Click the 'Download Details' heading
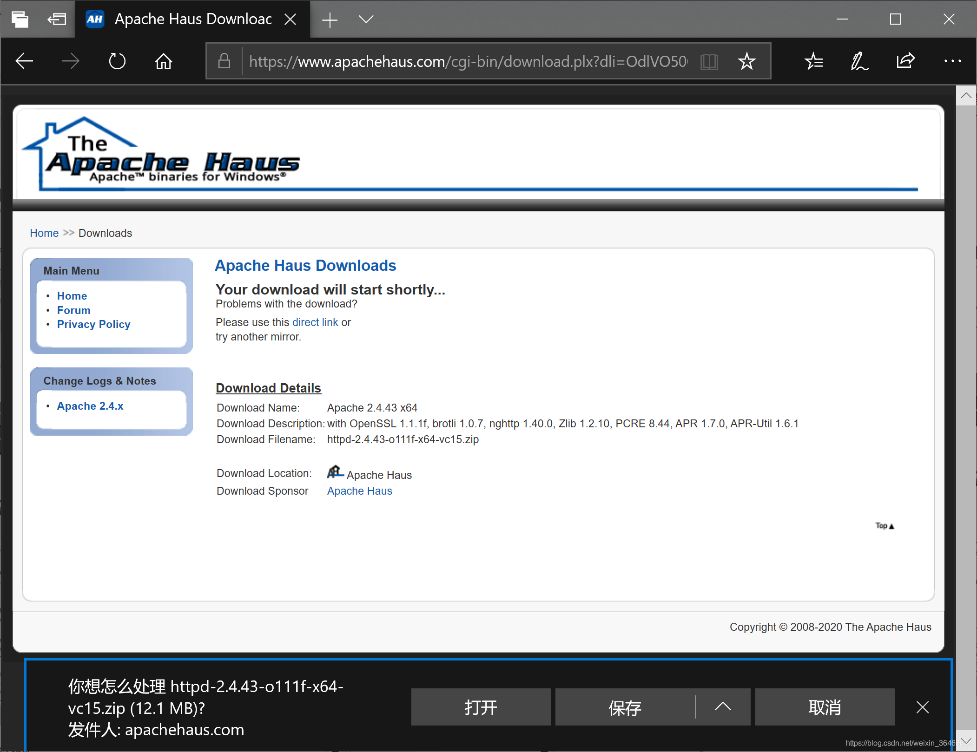 (x=269, y=388)
